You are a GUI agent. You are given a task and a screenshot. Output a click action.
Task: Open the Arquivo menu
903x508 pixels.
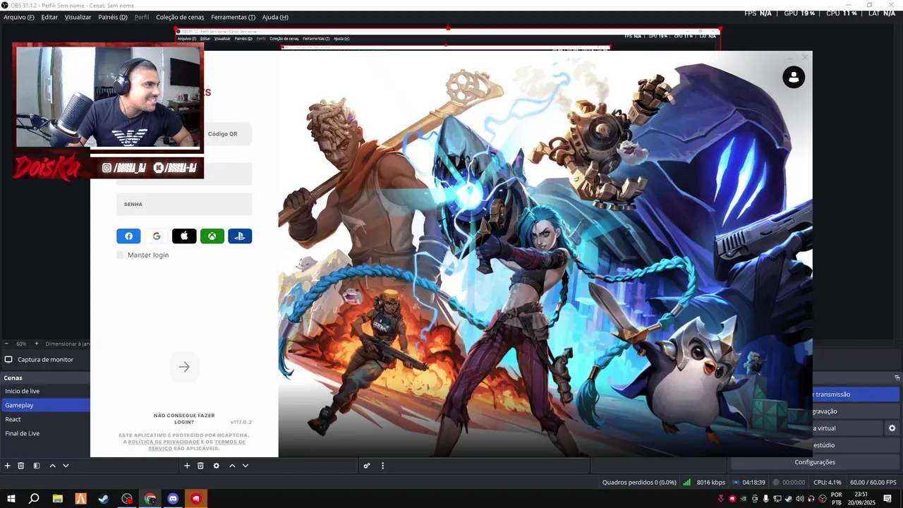point(19,17)
